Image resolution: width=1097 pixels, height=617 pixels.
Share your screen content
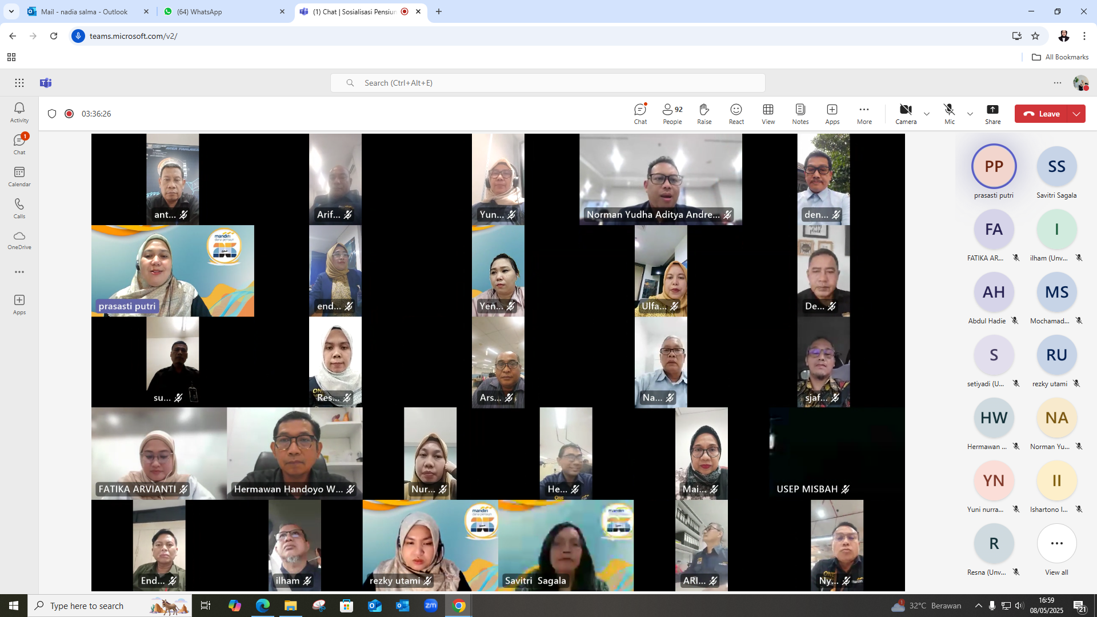(x=993, y=114)
